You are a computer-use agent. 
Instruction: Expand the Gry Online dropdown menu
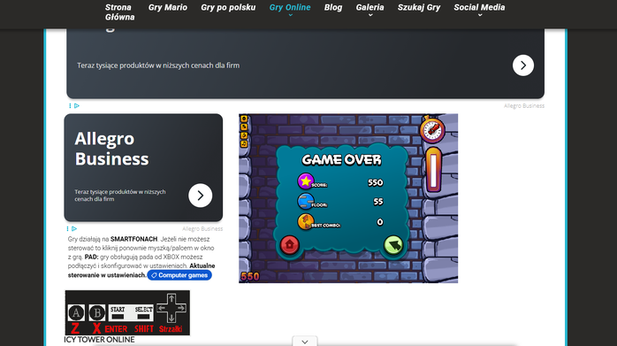(x=290, y=11)
